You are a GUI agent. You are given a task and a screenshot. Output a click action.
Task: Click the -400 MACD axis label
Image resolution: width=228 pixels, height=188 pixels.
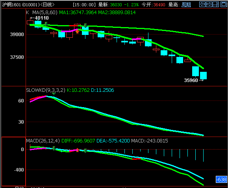point(19,170)
